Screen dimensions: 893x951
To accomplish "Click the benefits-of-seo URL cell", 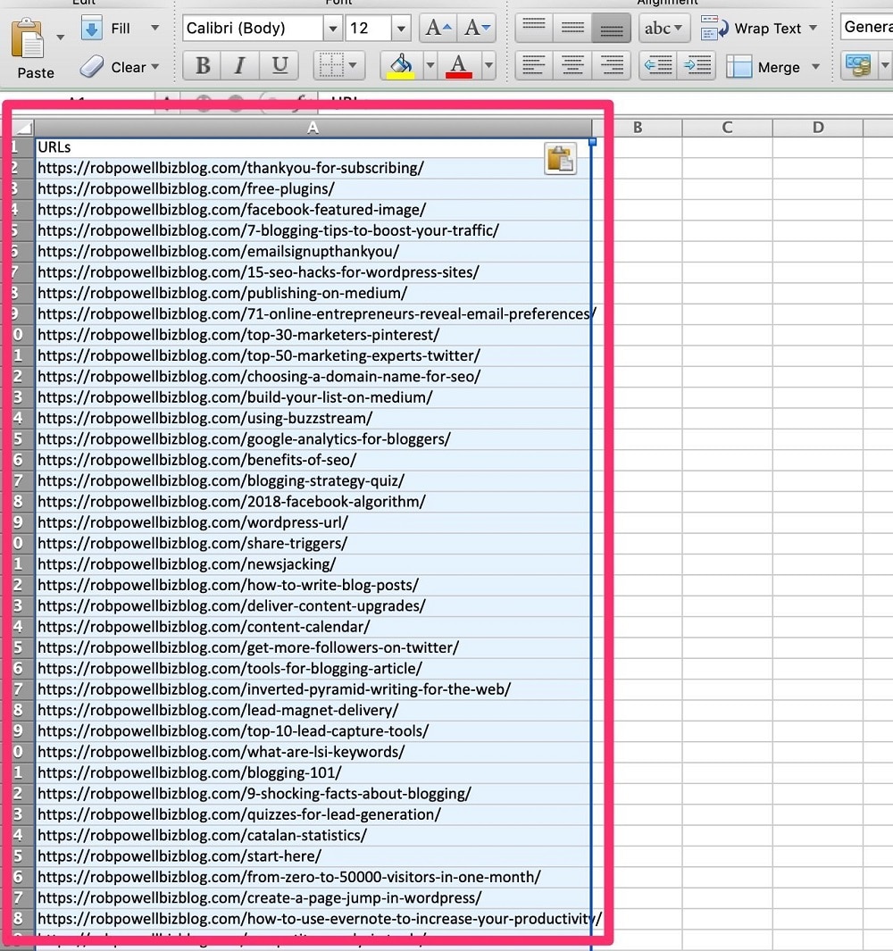I will [x=313, y=460].
